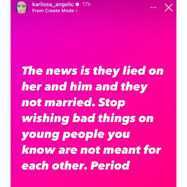The width and height of the screenshot is (187, 187).
Task: Tap the line 'not married. Stop'
Action: click(x=74, y=103)
